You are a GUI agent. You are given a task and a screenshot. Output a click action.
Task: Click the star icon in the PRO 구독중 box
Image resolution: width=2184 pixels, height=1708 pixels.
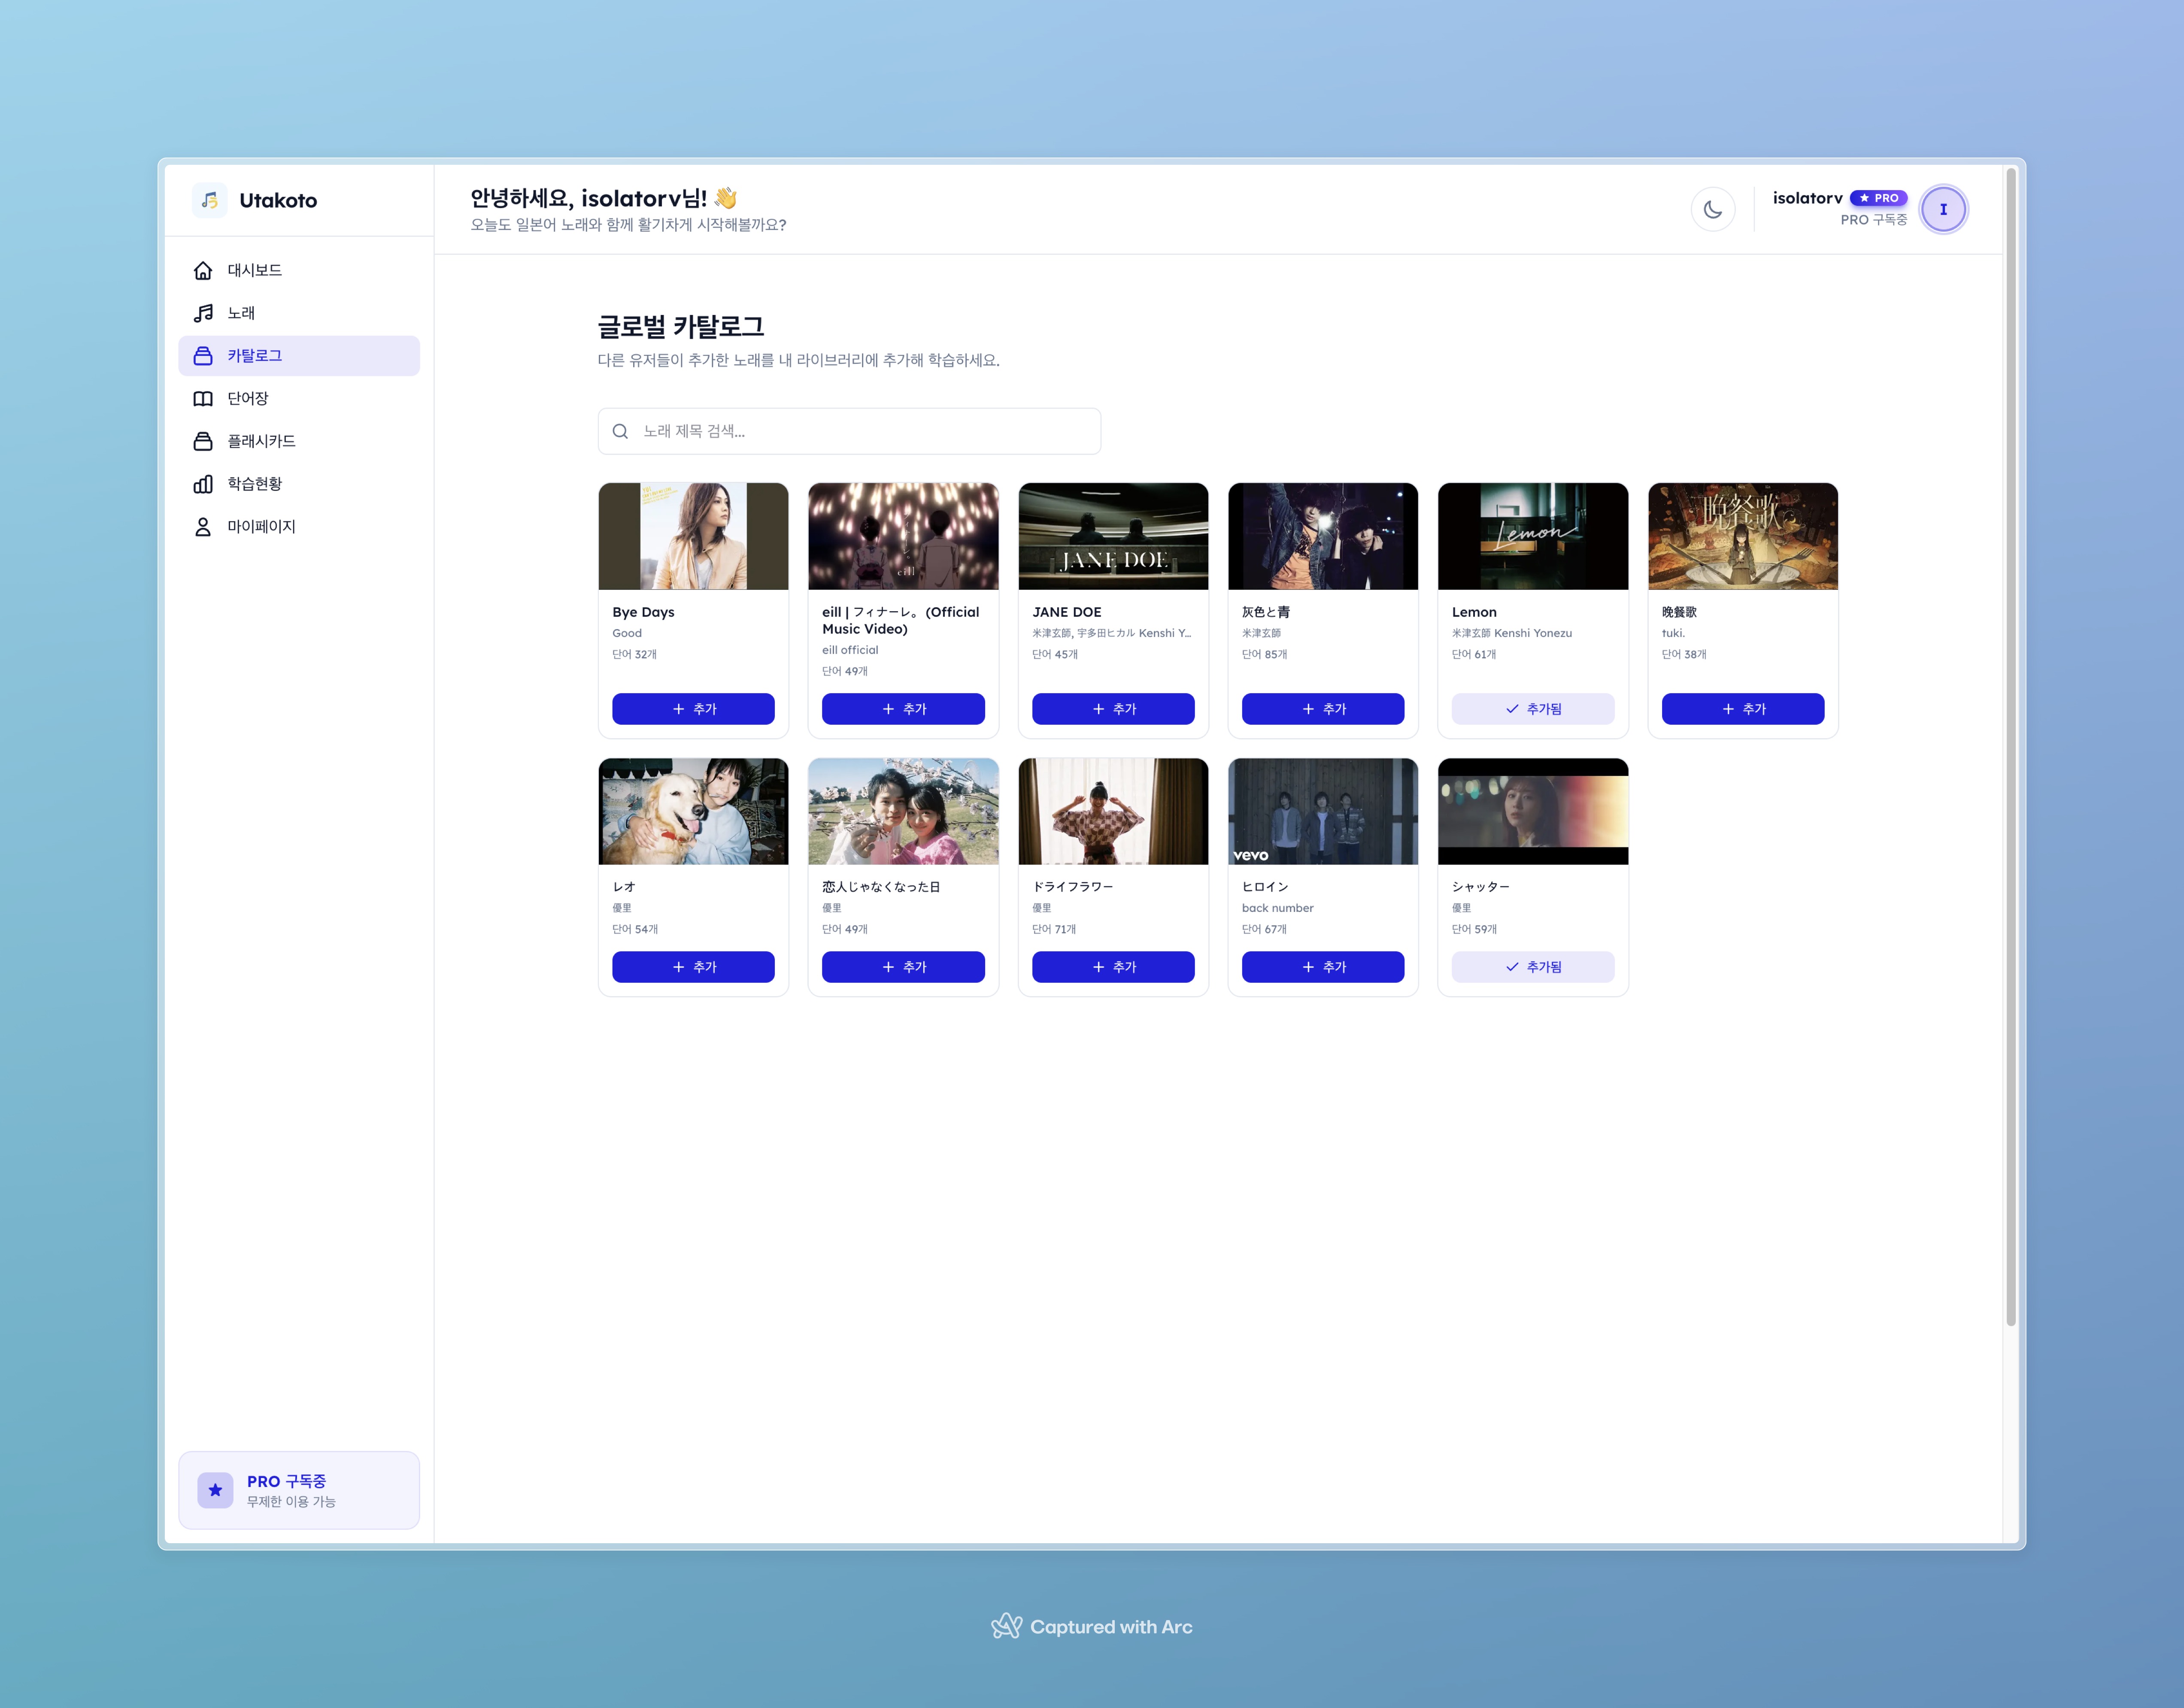pyautogui.click(x=215, y=1490)
